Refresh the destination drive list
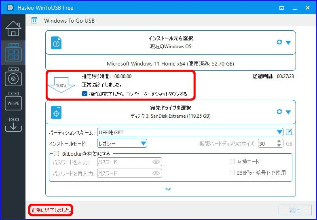Image resolution: width=317 pixels, height=220 pixels. tap(279, 112)
